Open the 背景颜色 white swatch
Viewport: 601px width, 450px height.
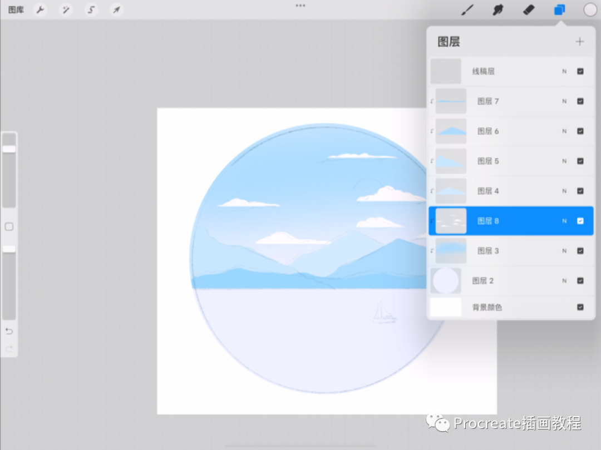(x=446, y=306)
